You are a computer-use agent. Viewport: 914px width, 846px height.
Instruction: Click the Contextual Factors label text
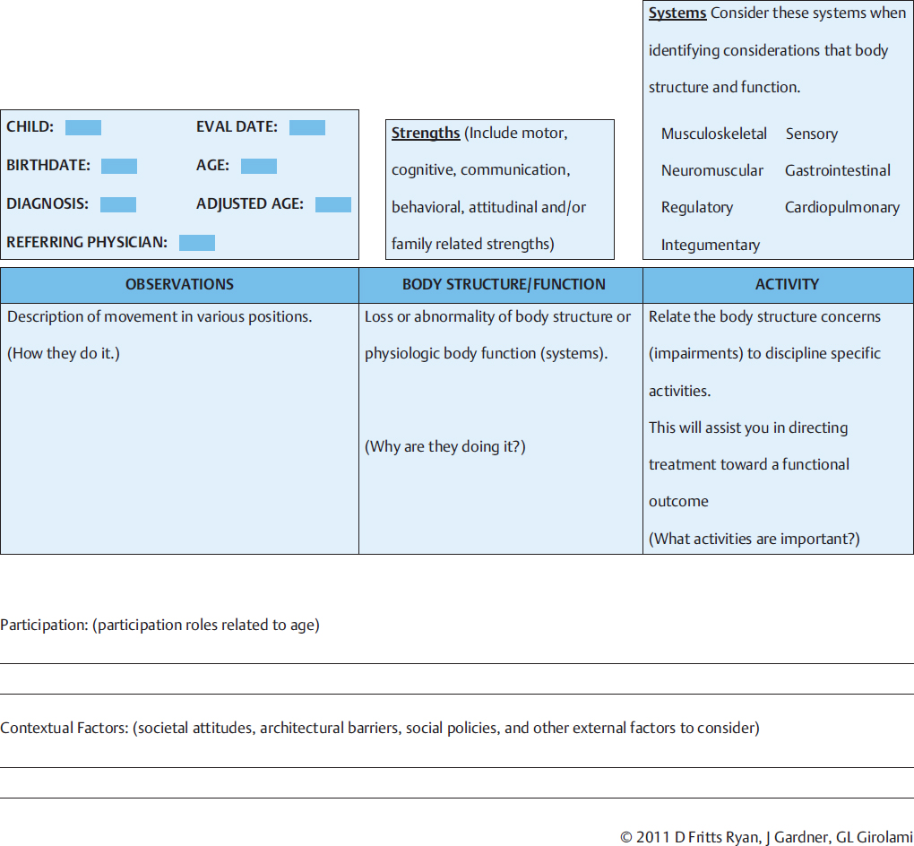(65, 728)
